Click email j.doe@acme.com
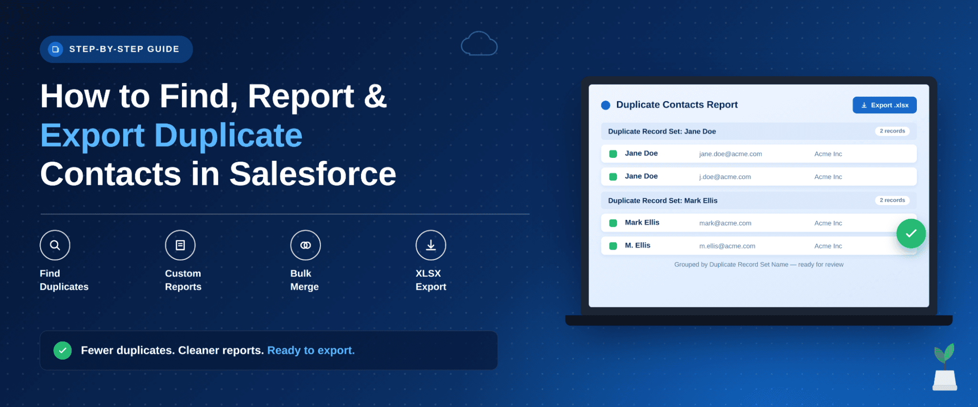 tap(725, 177)
